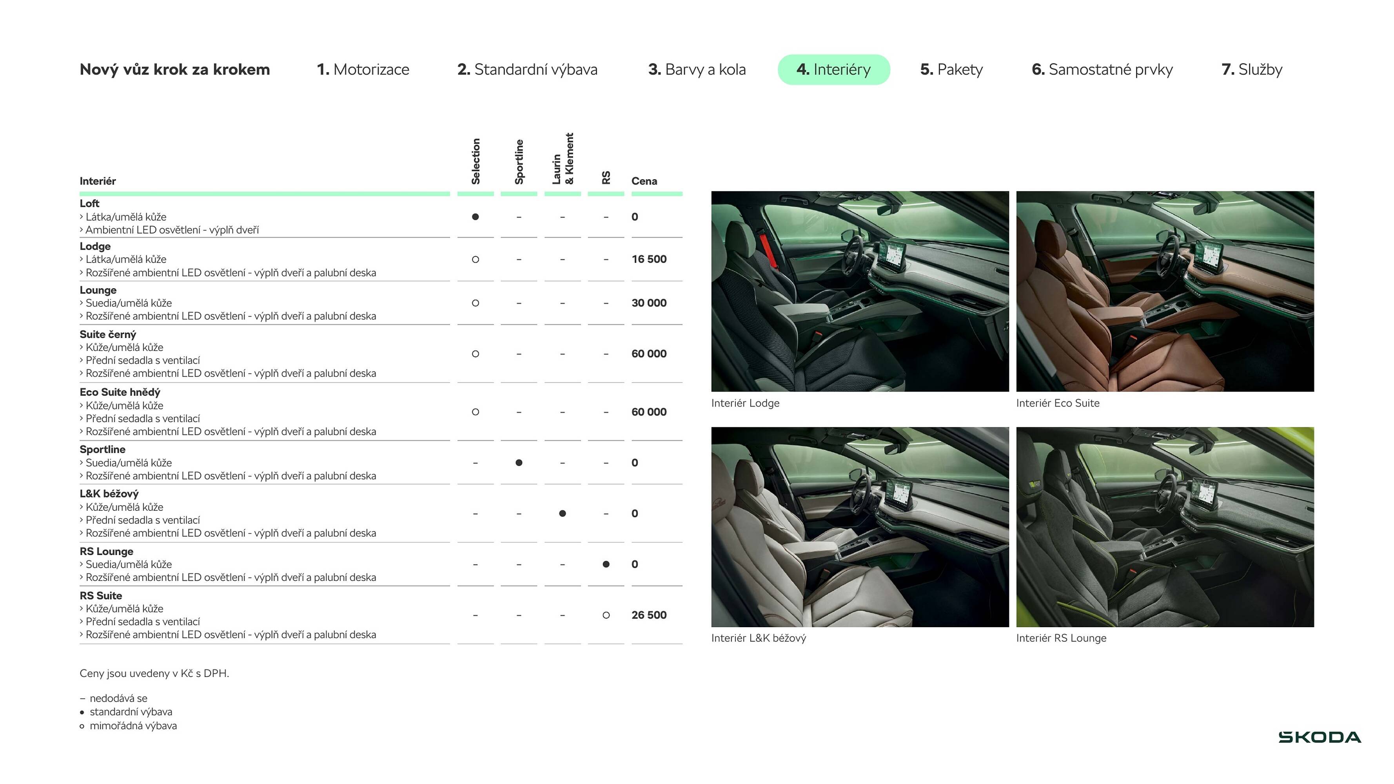Enable the Eco Suite hnědý option marker
The height and width of the screenshot is (784, 1394).
[x=476, y=412]
